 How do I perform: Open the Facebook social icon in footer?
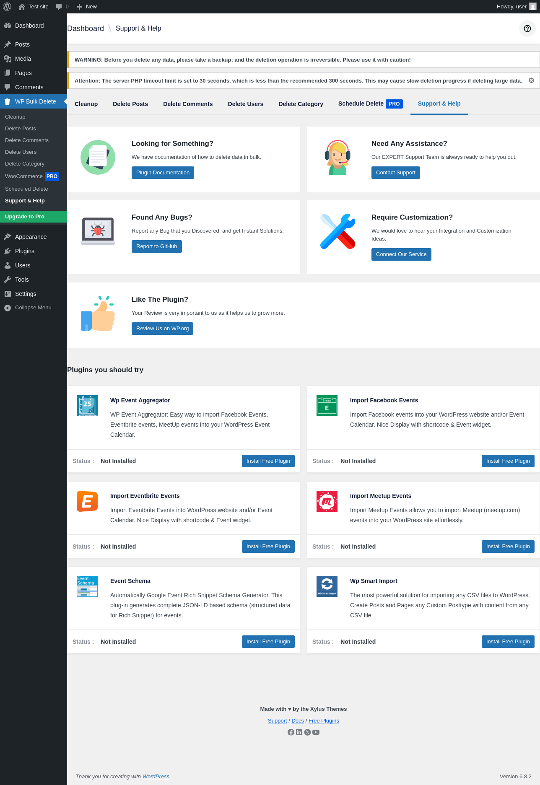click(x=291, y=732)
